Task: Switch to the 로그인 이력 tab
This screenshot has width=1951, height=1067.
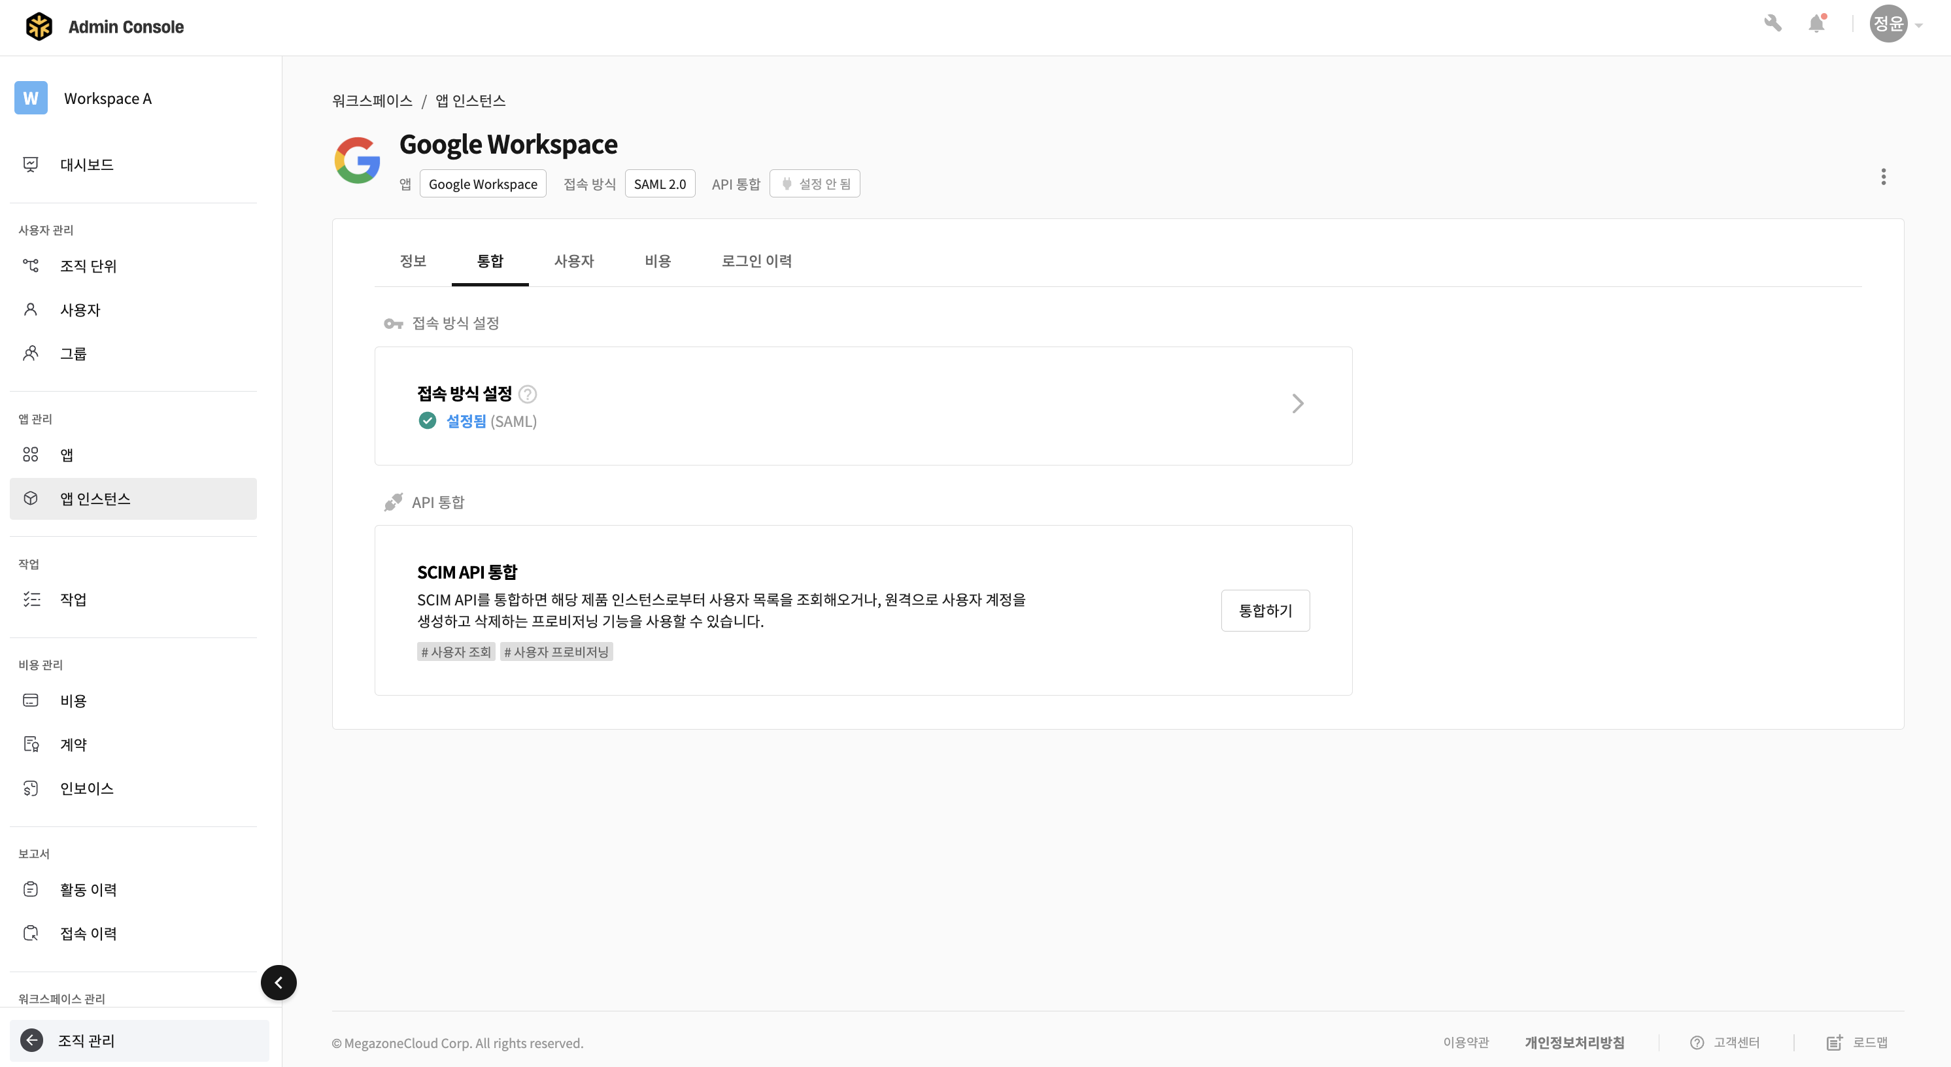Action: [756, 262]
